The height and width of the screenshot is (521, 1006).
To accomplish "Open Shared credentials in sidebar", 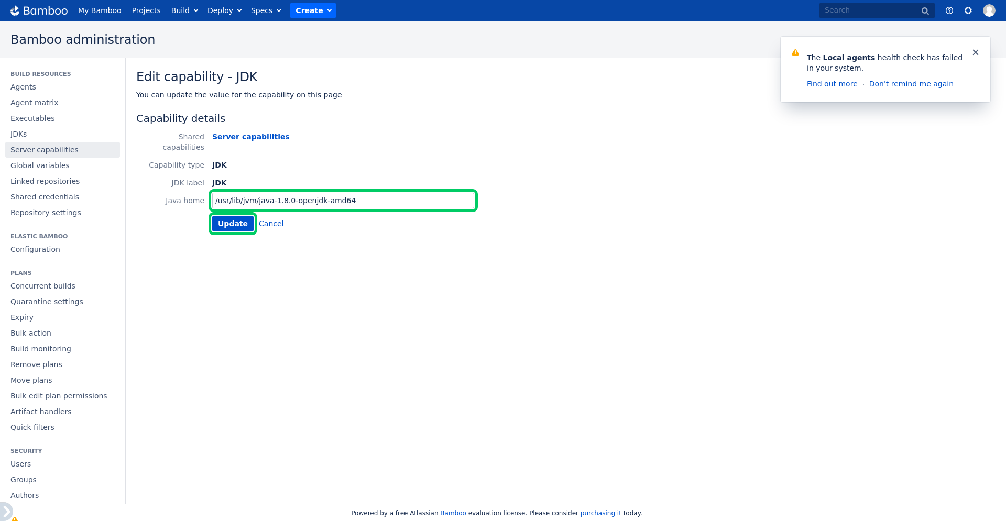I will tap(45, 197).
